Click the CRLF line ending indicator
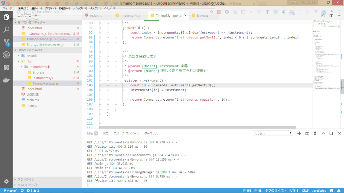Screen dimensions: 344x193 [x=305, y=191]
